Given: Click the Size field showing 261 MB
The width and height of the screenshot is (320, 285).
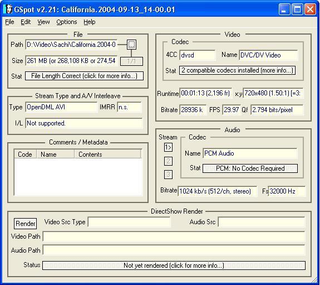Looking at the screenshot, I should click(x=71, y=61).
